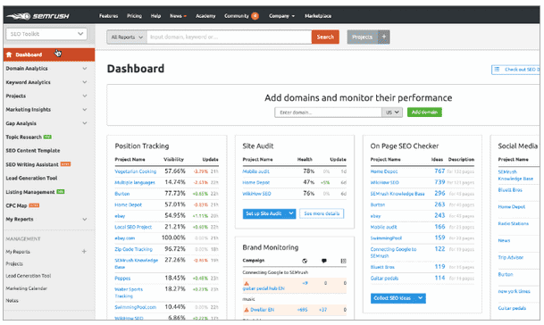
Task: Click the plus icon next to My Reports
Action: [84, 251]
